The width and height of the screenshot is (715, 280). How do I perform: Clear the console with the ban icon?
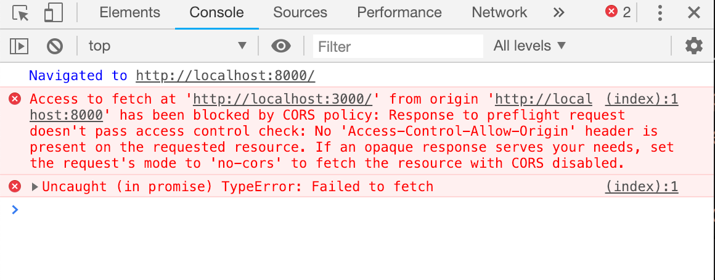pos(55,46)
